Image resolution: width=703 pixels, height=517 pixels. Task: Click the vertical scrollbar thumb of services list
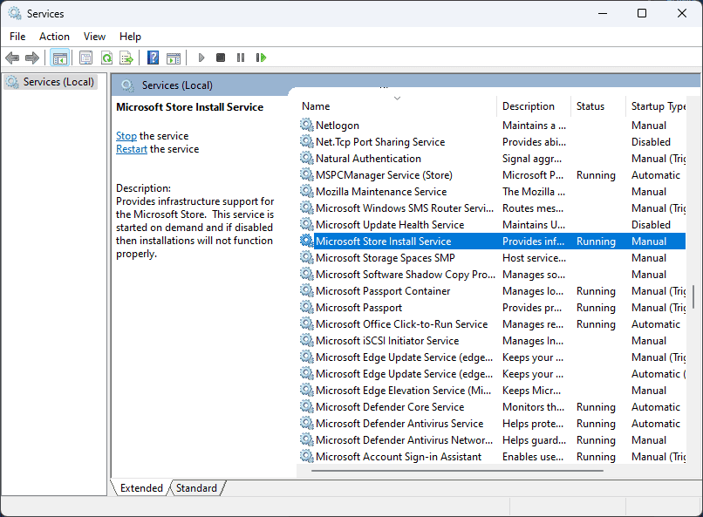coord(693,296)
